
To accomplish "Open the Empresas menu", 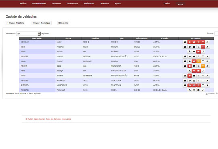I will click(56, 4).
